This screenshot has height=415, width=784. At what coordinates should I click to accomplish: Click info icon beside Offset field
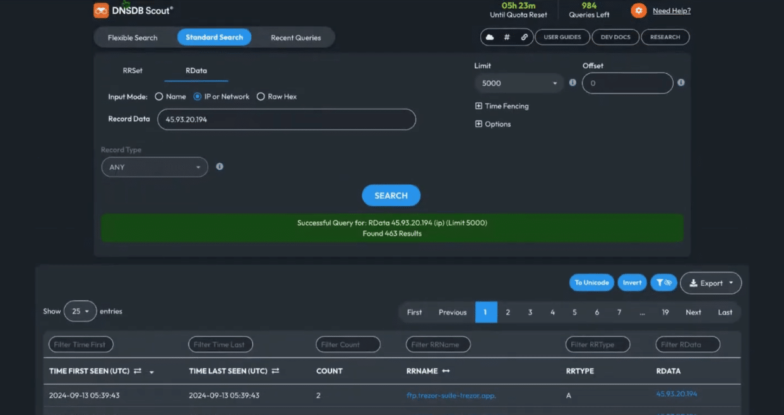[x=681, y=83]
